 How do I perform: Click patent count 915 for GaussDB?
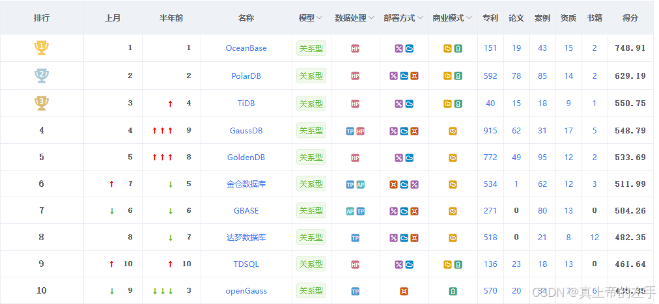pyautogui.click(x=490, y=131)
